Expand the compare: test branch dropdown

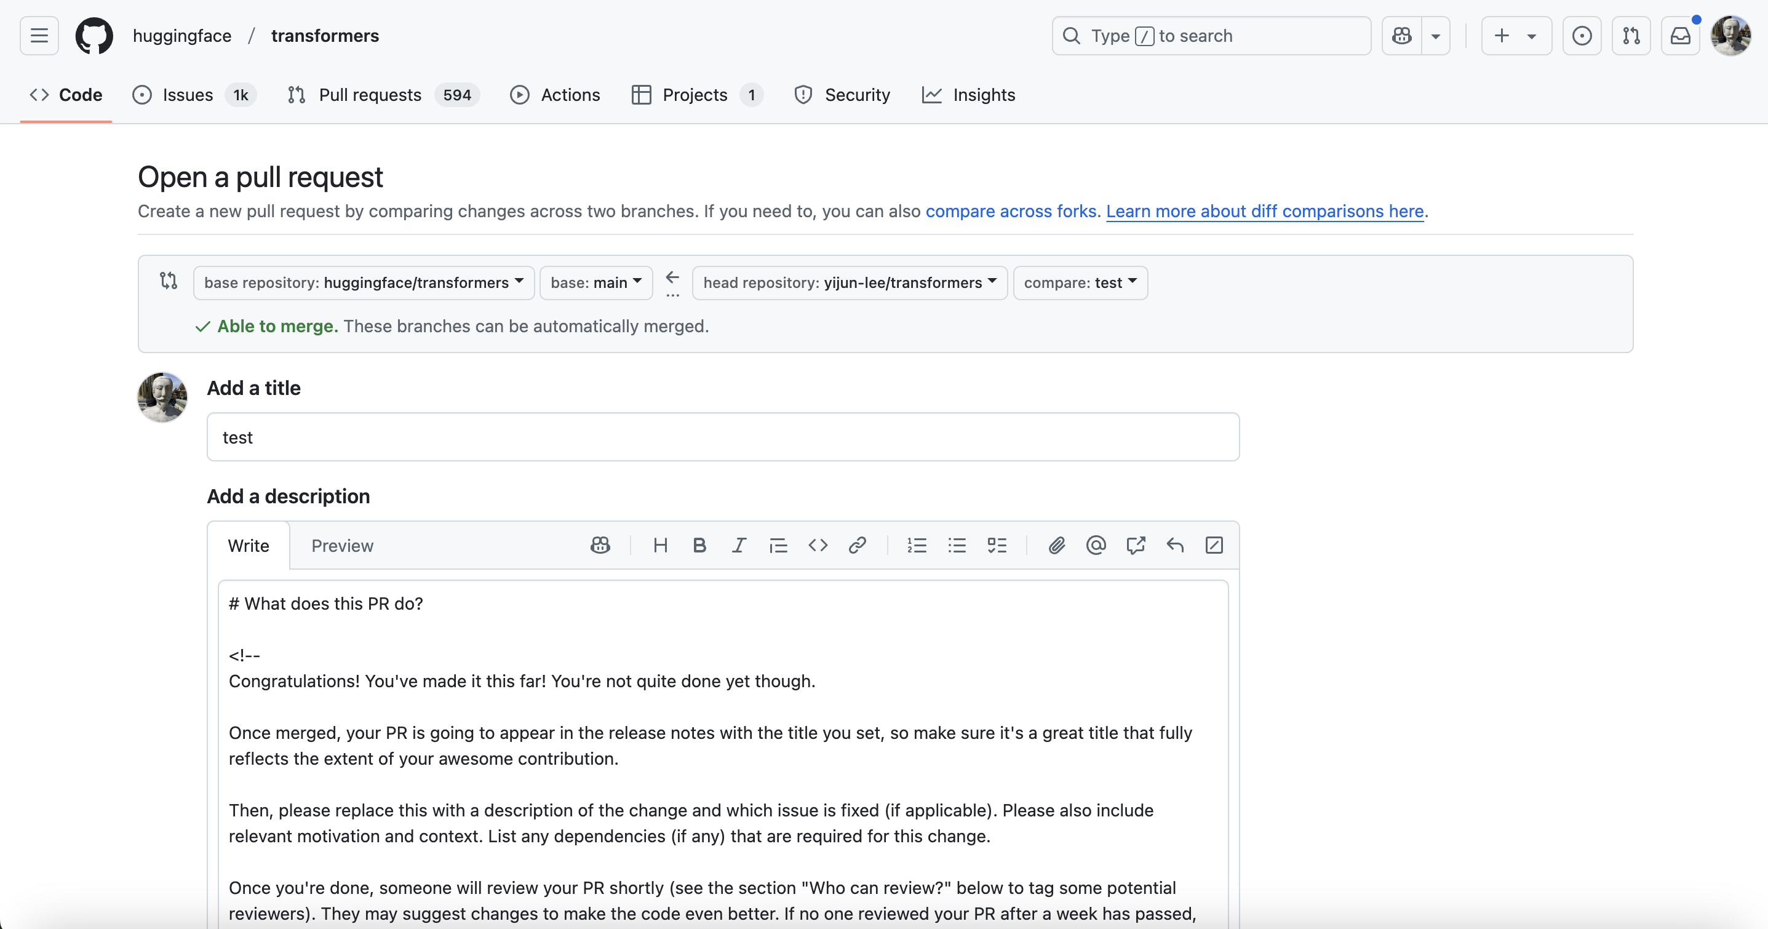point(1080,283)
